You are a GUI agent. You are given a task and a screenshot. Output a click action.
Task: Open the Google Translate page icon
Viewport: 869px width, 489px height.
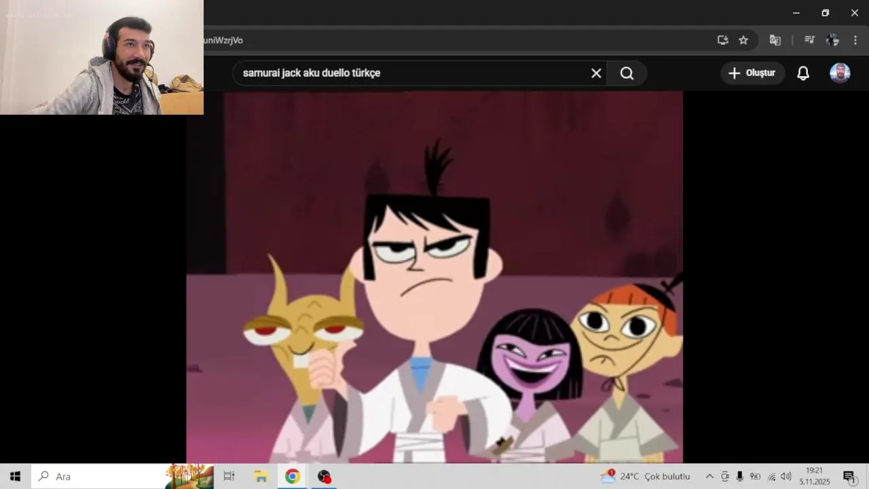(775, 40)
